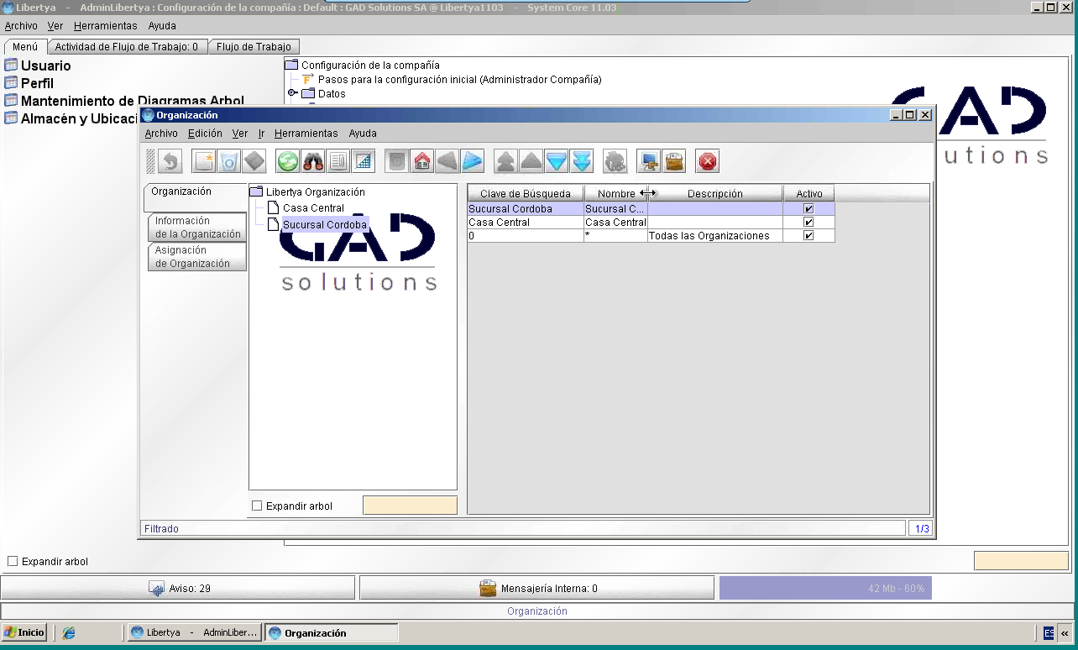Select the Menú tab
This screenshot has width=1078, height=650.
click(x=25, y=46)
